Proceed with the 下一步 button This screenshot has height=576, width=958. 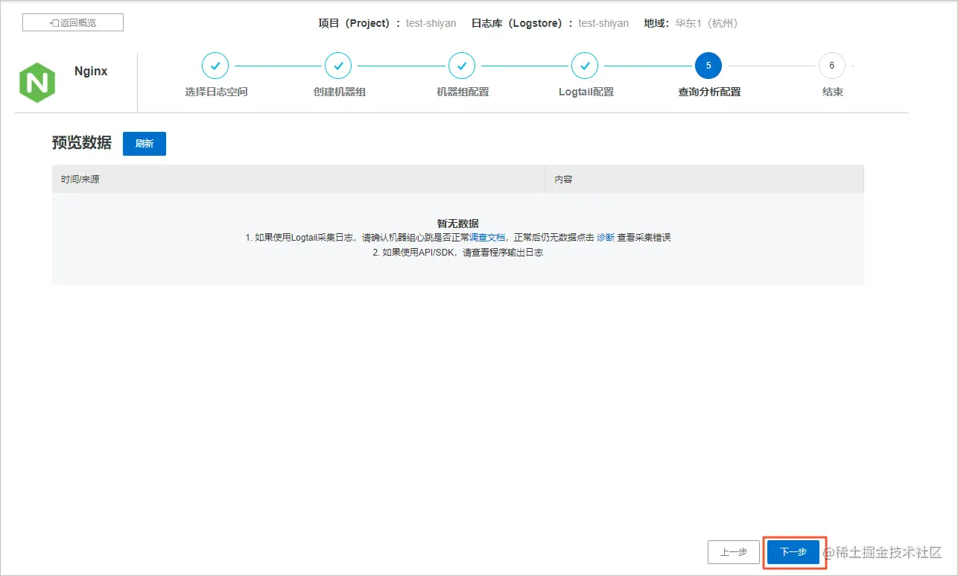click(x=793, y=552)
